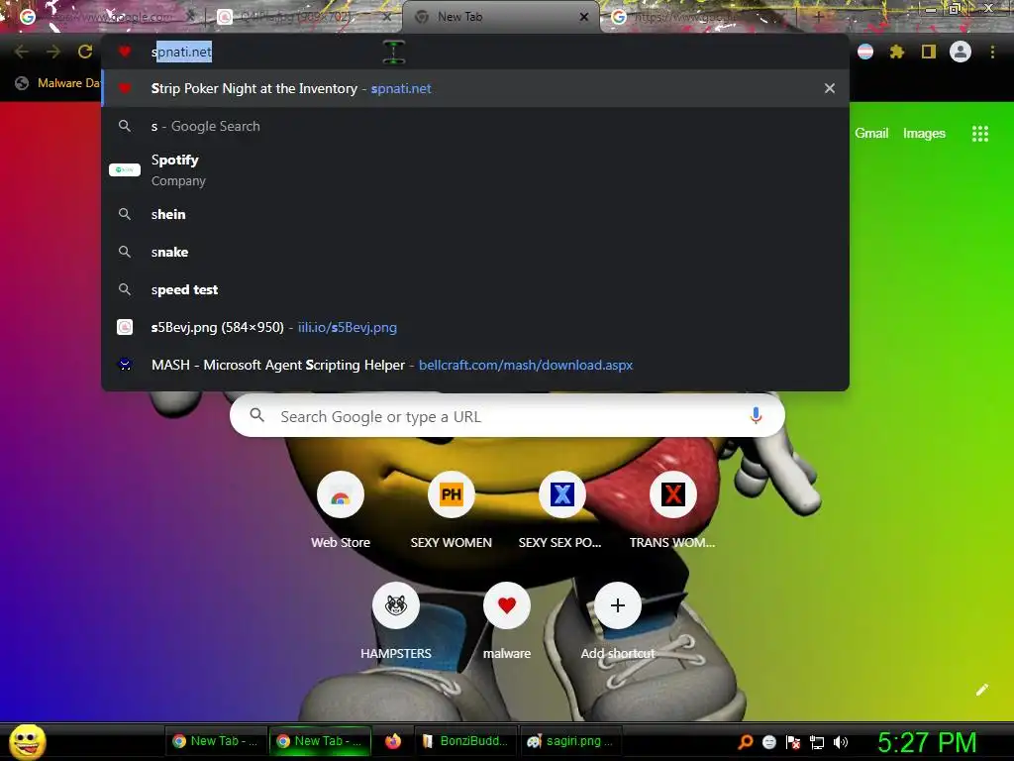Choose the Spotify Company suggestion
Image resolution: width=1014 pixels, height=761 pixels.
click(x=475, y=170)
